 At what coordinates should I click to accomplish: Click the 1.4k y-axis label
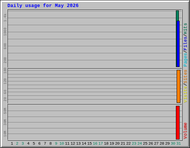click(5, 18)
